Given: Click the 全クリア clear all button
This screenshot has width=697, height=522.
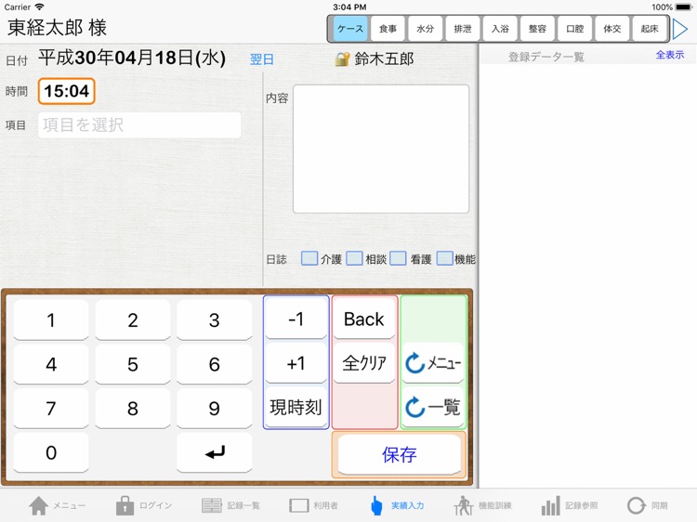Looking at the screenshot, I should [x=364, y=363].
